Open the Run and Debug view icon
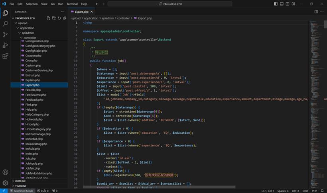Screen dimensions: 327x193 (5, 45)
